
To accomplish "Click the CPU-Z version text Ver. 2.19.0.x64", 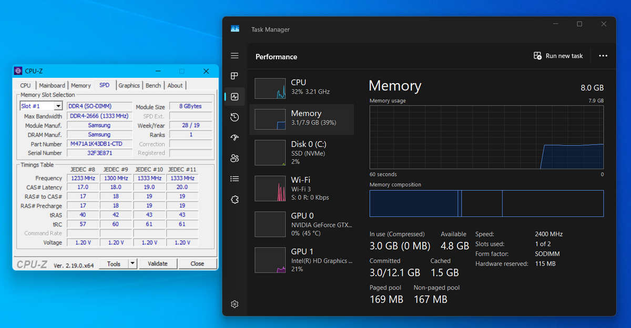I will (74, 265).
